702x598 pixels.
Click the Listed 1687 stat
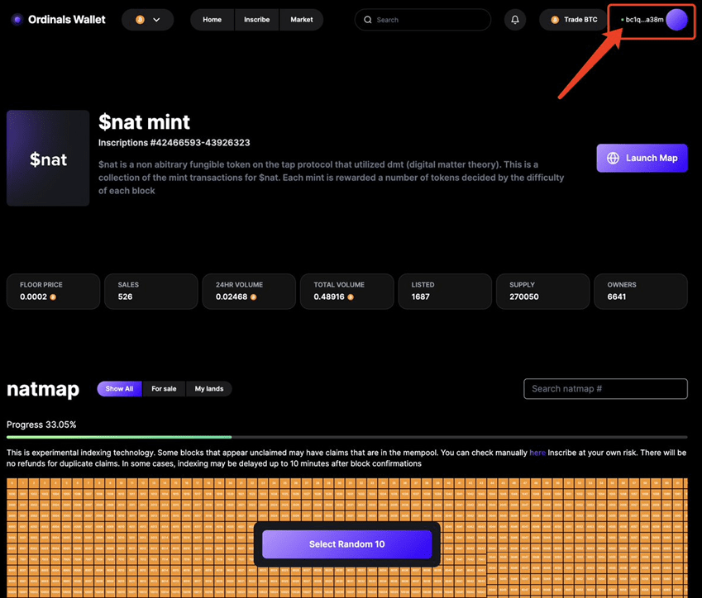(x=445, y=292)
